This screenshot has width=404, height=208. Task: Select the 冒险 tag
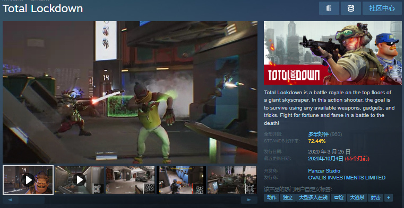(x=339, y=197)
